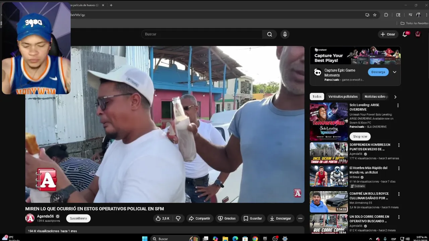Image resolution: width=429 pixels, height=241 pixels.
Task: Click the Windows taskbar Buscar search box
Action: (174, 239)
